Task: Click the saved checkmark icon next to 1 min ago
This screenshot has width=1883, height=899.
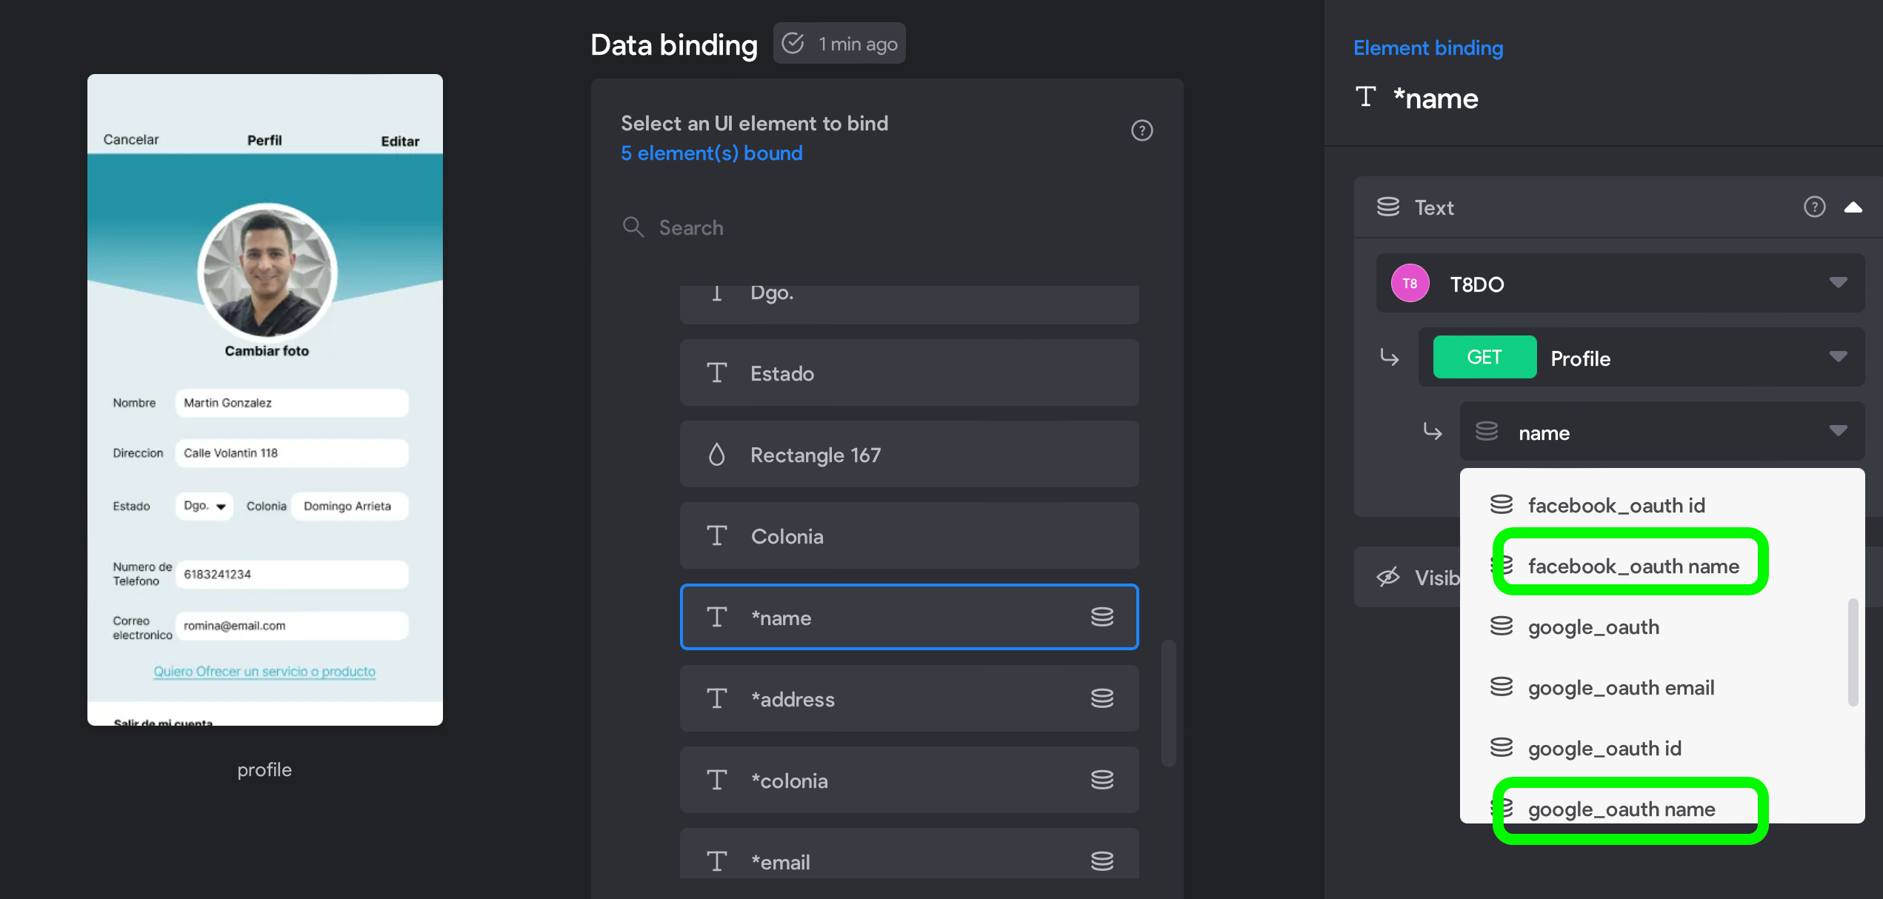Action: tap(793, 43)
